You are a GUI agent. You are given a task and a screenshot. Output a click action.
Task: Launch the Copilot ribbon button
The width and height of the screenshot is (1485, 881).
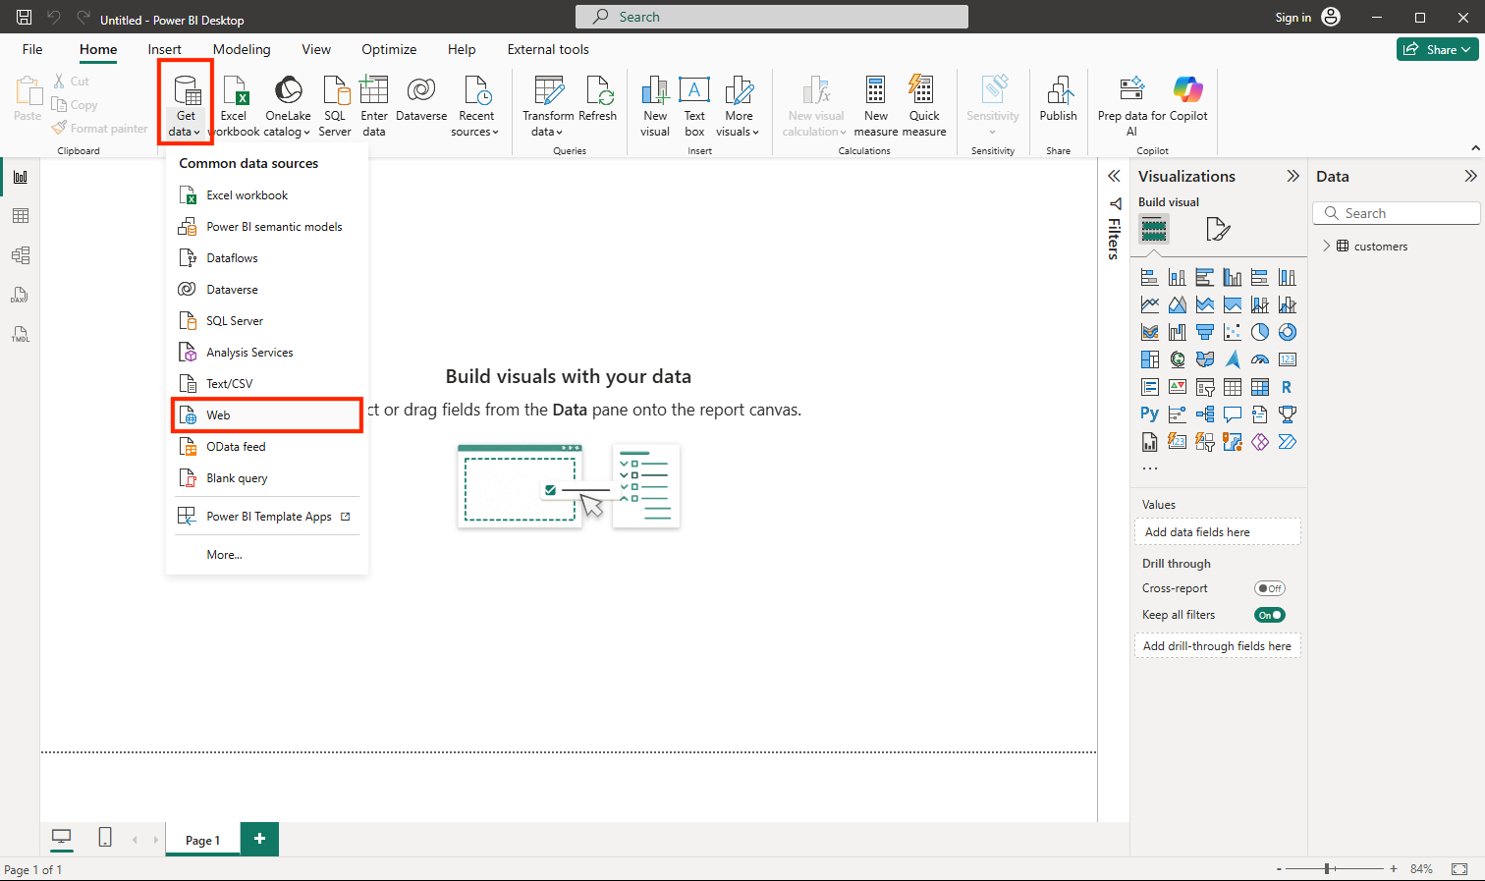[1188, 99]
